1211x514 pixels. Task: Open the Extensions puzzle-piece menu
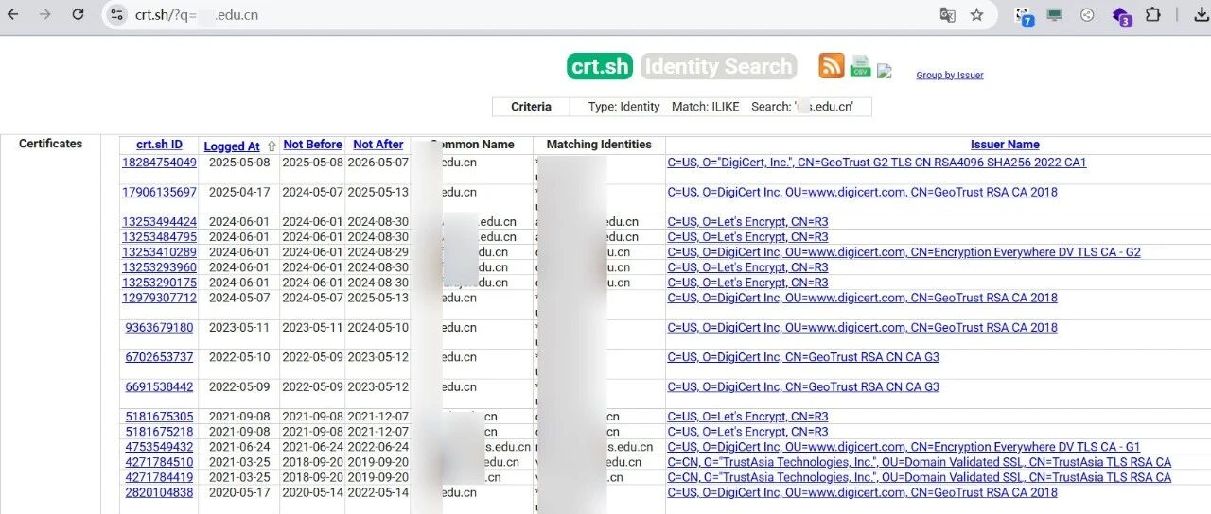[x=1153, y=15]
